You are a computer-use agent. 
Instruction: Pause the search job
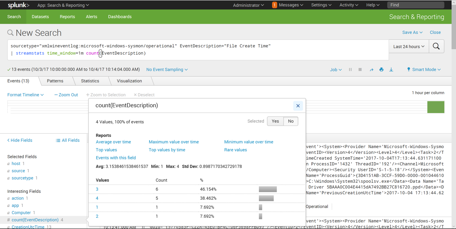(350, 70)
